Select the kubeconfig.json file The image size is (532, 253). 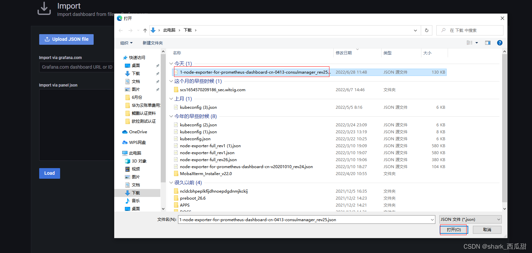click(x=310, y=139)
